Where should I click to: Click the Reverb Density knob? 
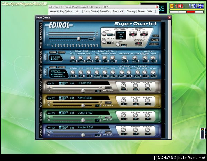tap(105, 72)
